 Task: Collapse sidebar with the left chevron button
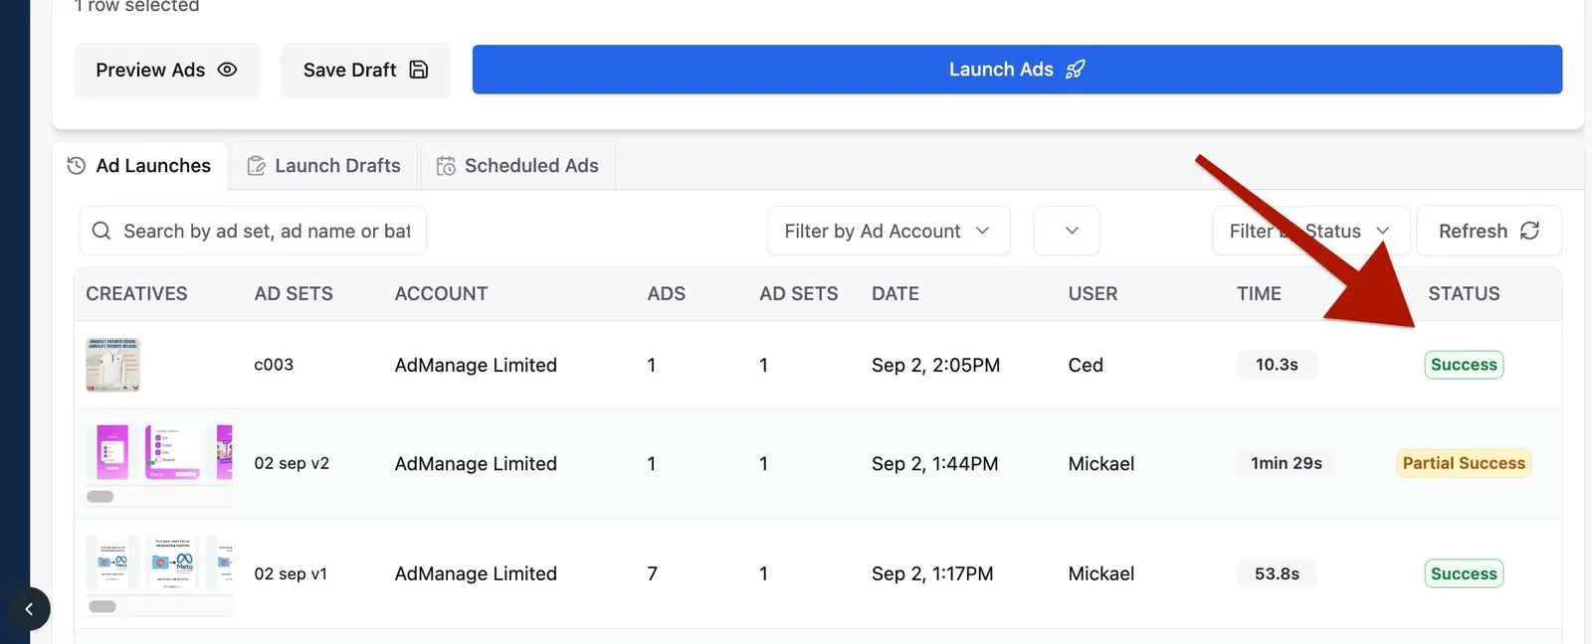[29, 609]
